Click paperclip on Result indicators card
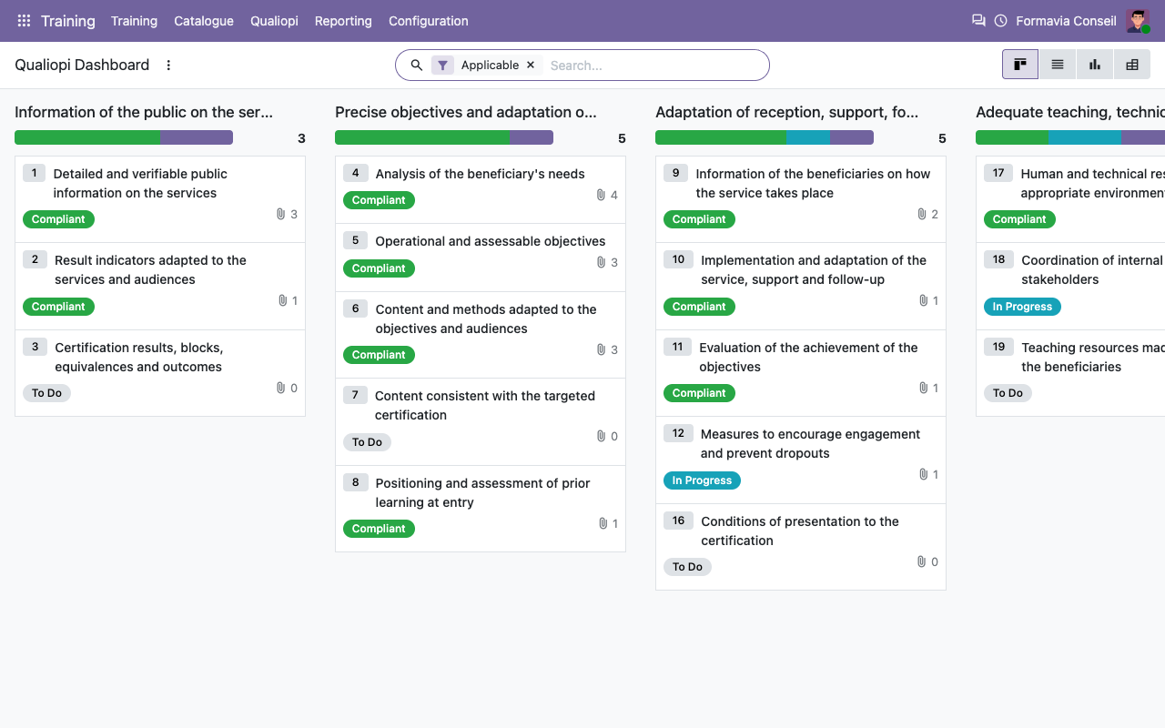 tap(282, 300)
